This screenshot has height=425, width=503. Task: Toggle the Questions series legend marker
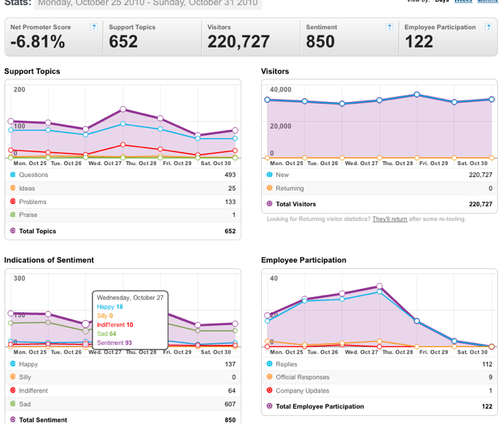13,175
